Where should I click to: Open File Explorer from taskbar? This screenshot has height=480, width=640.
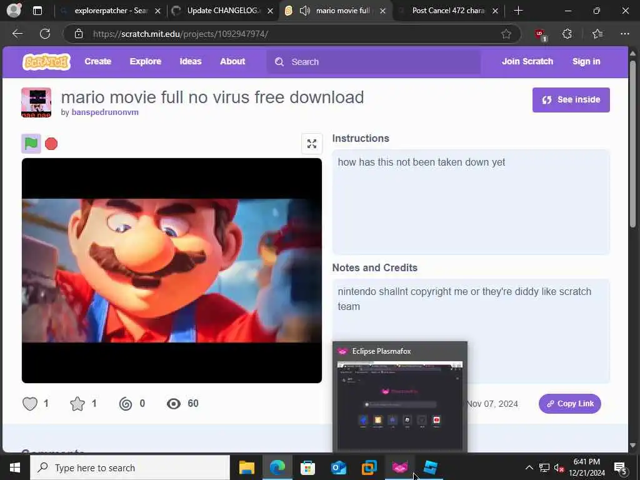coord(246,467)
